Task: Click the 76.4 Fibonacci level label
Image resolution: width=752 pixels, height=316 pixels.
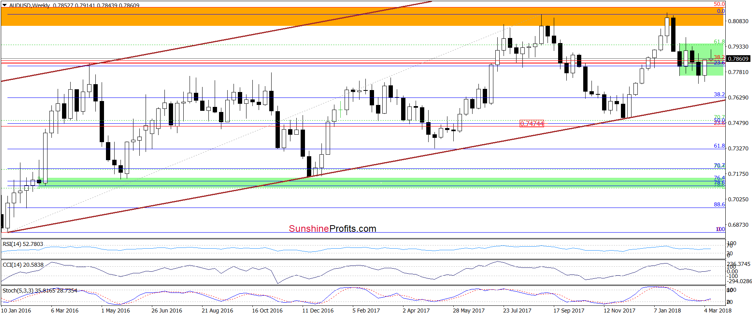Action: tap(719, 178)
